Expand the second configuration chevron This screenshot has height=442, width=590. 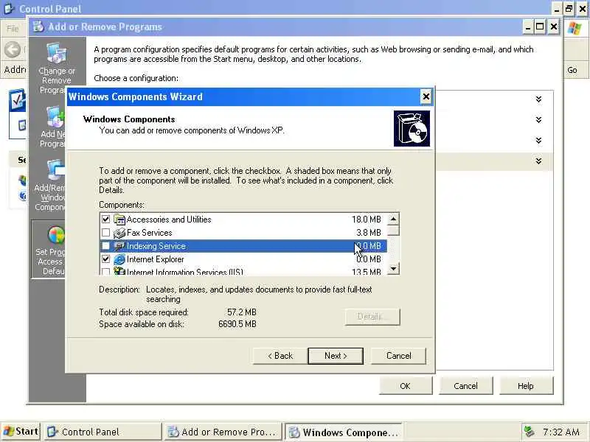pos(538,120)
